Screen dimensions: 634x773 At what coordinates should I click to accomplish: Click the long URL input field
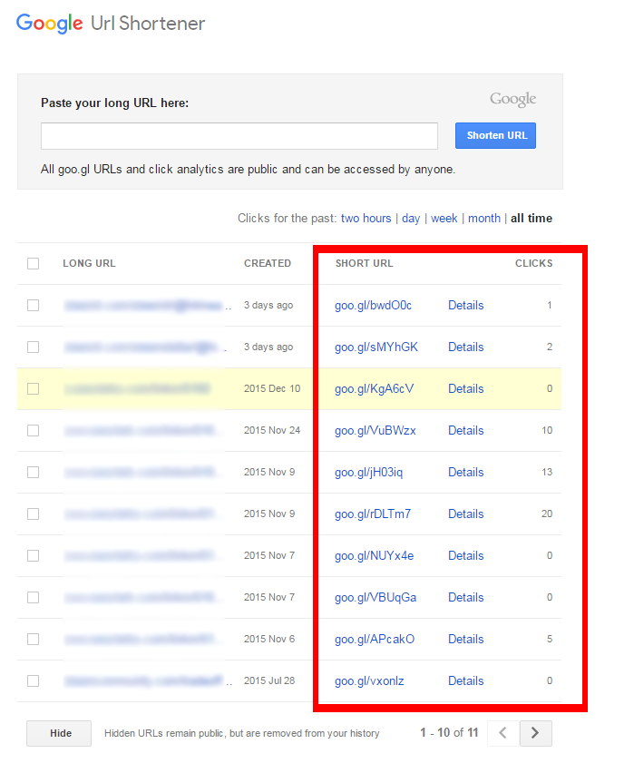[239, 136]
